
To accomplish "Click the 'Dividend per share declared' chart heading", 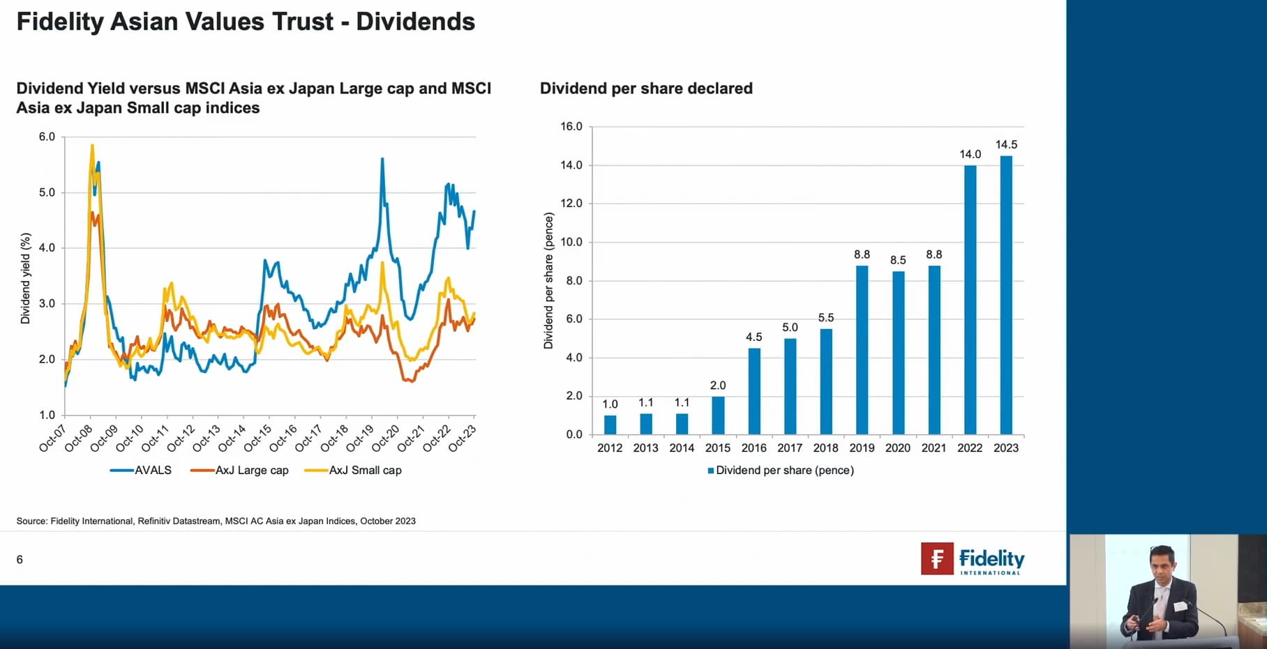I will coord(646,89).
